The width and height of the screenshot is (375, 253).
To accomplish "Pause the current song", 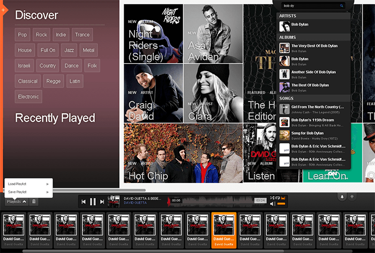I will pyautogui.click(x=93, y=202).
